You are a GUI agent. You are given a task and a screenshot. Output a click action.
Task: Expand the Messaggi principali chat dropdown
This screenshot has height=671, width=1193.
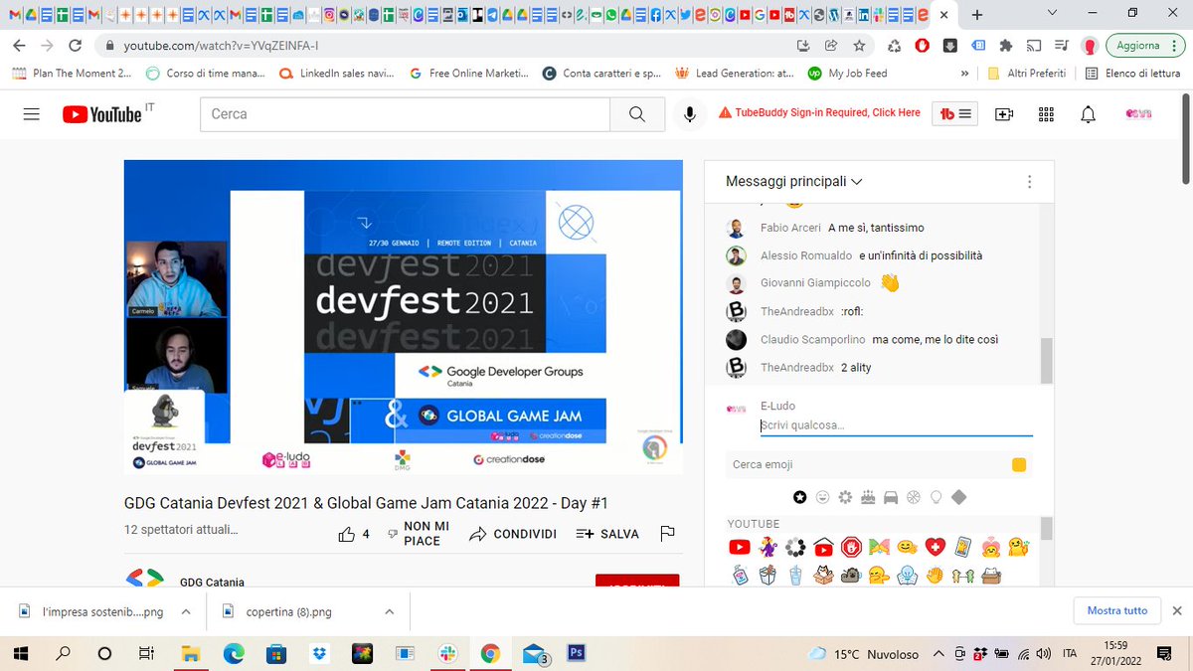[793, 182]
